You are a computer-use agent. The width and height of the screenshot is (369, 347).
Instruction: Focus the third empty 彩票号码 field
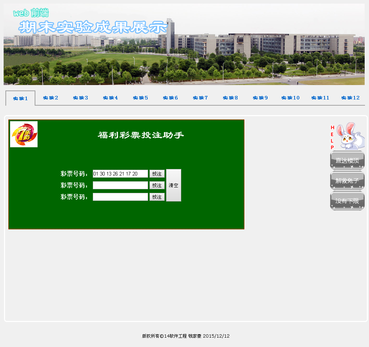pos(120,197)
